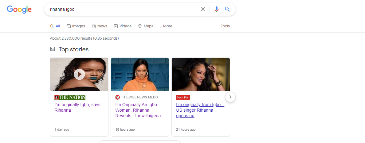Screen dimensions: 365x143
Task: Click THEWILL NEWS MEDIA round logo
Action: pyautogui.click(x=118, y=97)
